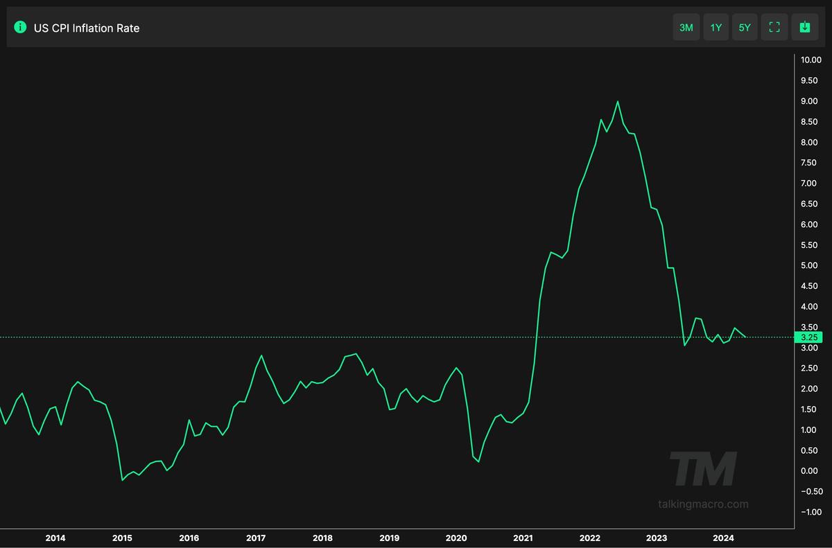The height and width of the screenshot is (548, 832).
Task: Click the 2024 x-axis label
Action: [x=724, y=538]
